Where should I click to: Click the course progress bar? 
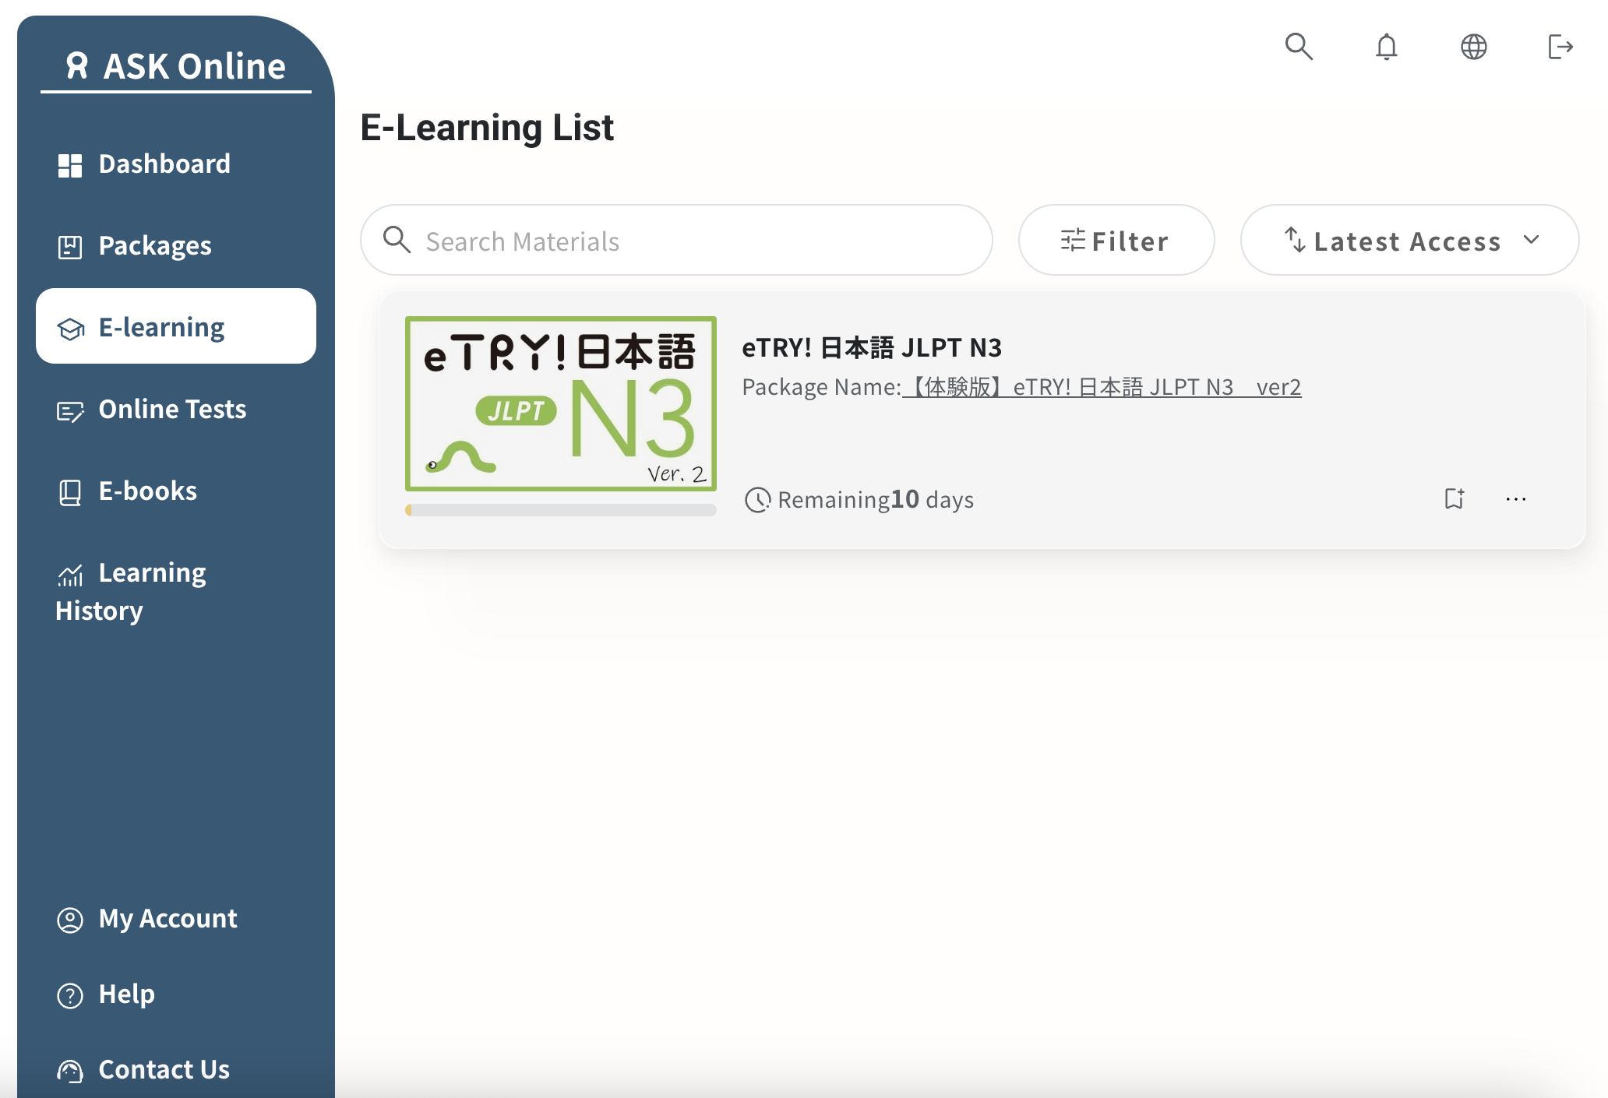tap(560, 510)
